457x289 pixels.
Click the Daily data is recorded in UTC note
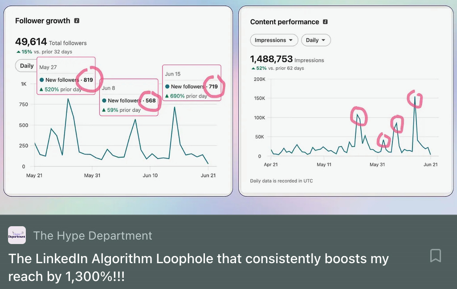[281, 181]
